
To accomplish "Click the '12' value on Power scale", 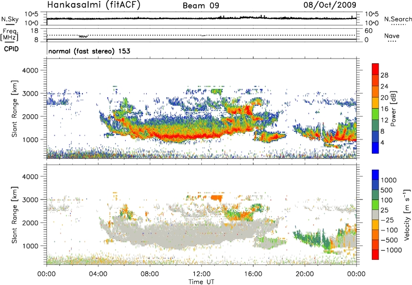I will tap(384, 120).
